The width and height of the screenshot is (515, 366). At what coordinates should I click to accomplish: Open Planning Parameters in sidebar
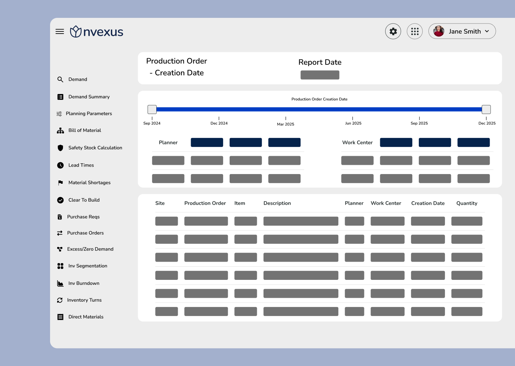tap(89, 114)
